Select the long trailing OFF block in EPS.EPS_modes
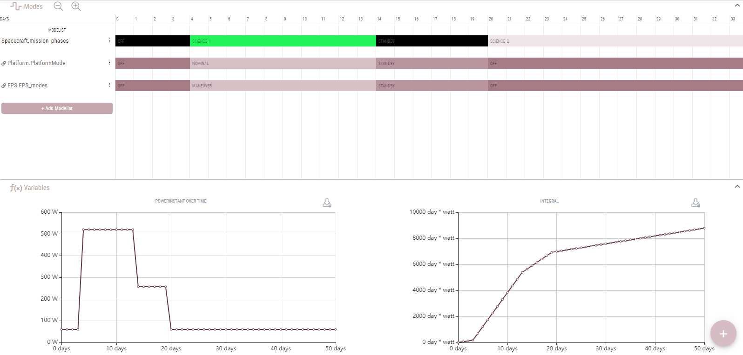This screenshot has width=743, height=355. pyautogui.click(x=615, y=85)
